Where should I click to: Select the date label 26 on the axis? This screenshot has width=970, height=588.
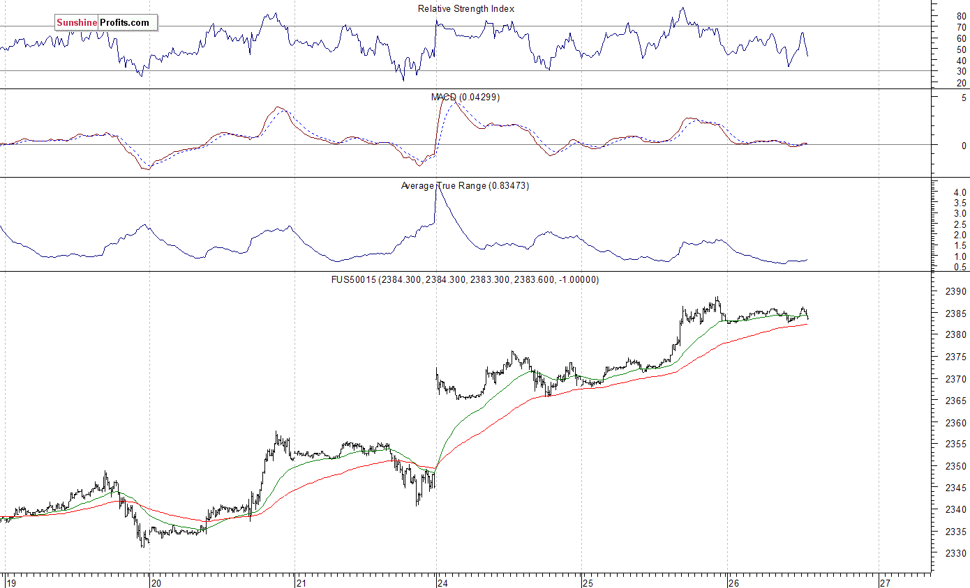733,582
